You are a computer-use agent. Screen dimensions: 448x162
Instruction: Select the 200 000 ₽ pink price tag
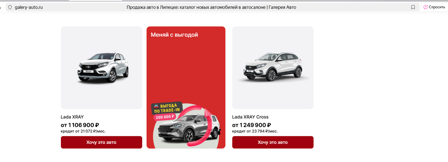point(164,117)
